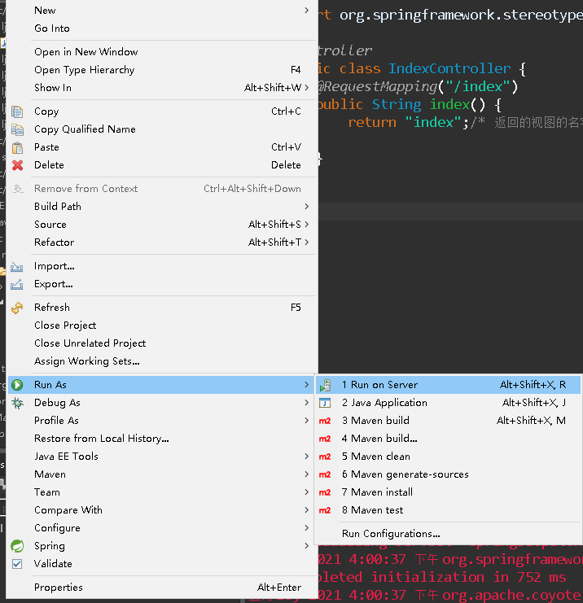Expand the Spring submenu arrow
The height and width of the screenshot is (603, 583).
(307, 546)
